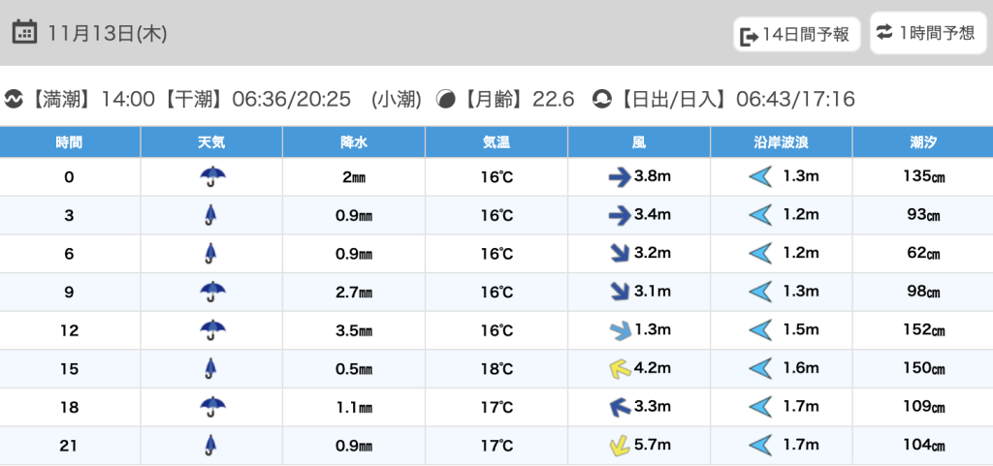Click the closed umbrella icon at hour 3
This screenshot has width=993, height=466.
211,215
